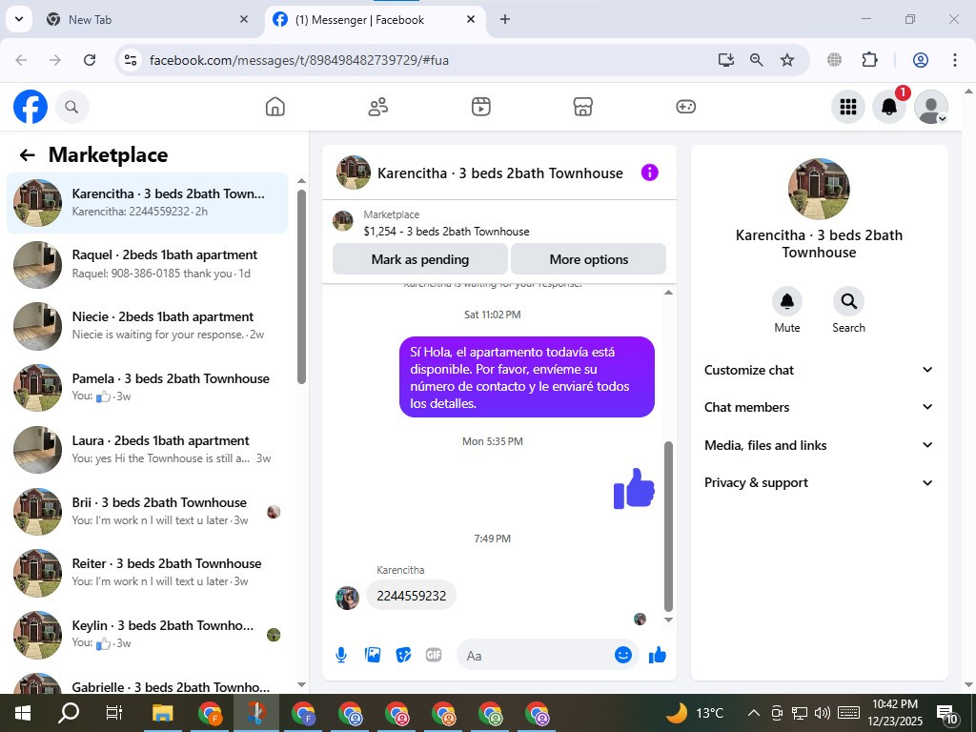Open the Niecie 2beds 1bath apartment conversation
This screenshot has height=732, width=976.
point(148,326)
